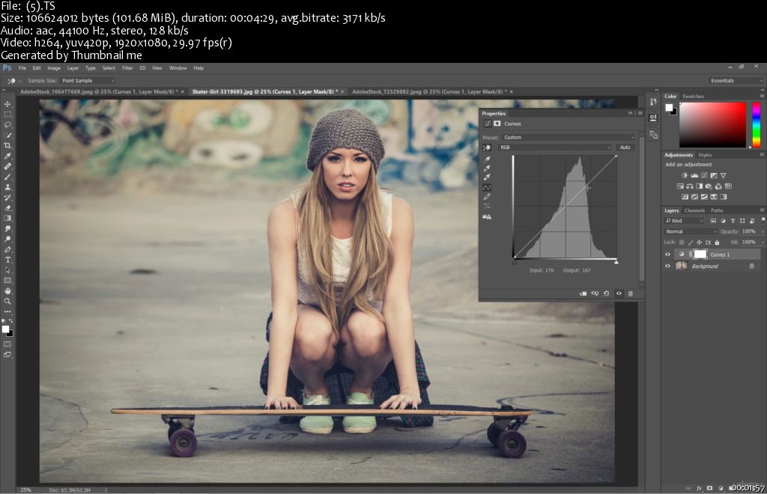Click the foreground color swatch in Color panel
Viewport: 767px width, 494px height.
669,108
